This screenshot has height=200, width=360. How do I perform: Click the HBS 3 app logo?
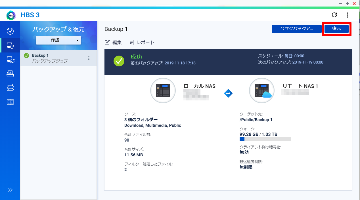tap(11, 15)
